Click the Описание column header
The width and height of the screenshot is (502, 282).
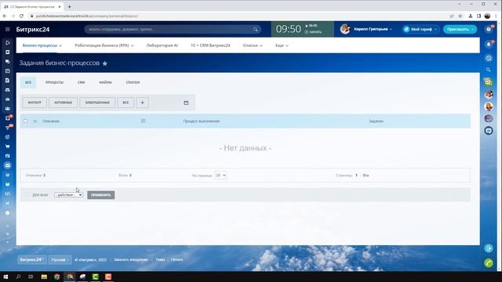coord(51,121)
